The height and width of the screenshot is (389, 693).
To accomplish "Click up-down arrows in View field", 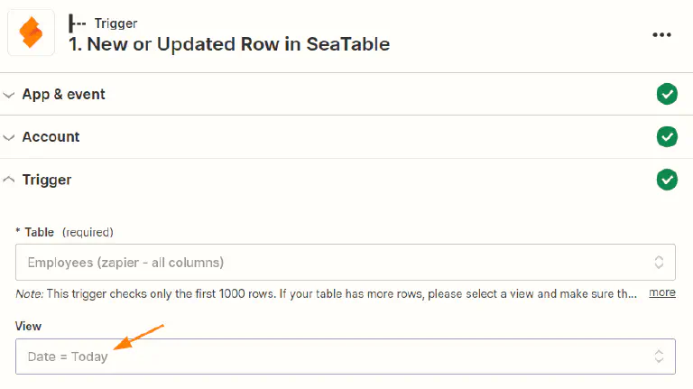I will coord(659,357).
